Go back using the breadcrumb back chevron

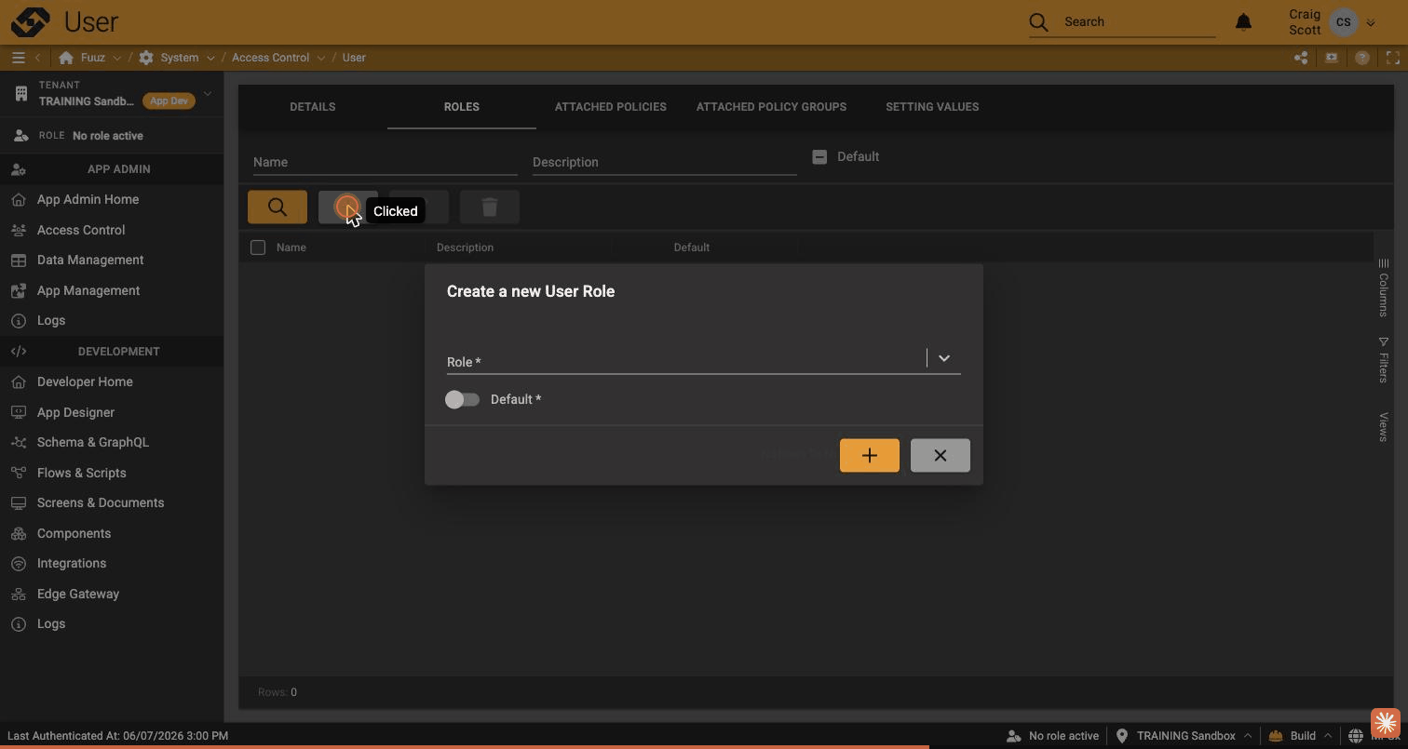[x=38, y=58]
